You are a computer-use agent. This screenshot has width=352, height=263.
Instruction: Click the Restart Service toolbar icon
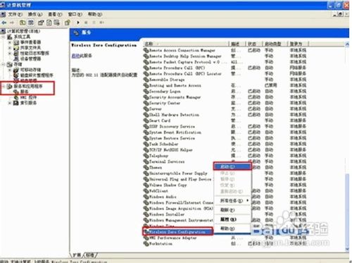click(102, 23)
